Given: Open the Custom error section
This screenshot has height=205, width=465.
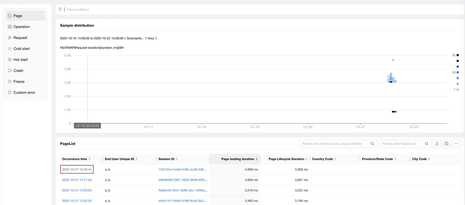Looking at the screenshot, I should click(24, 93).
